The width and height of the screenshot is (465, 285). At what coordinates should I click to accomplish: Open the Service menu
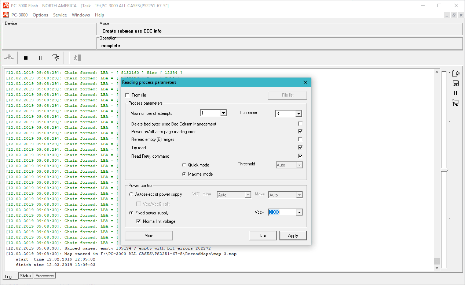coord(60,15)
